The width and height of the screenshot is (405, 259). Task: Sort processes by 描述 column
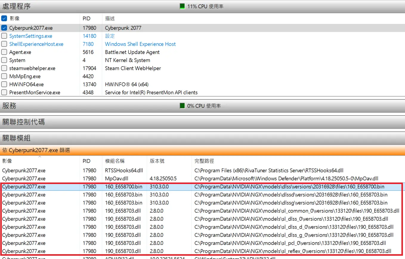pyautogui.click(x=110, y=19)
